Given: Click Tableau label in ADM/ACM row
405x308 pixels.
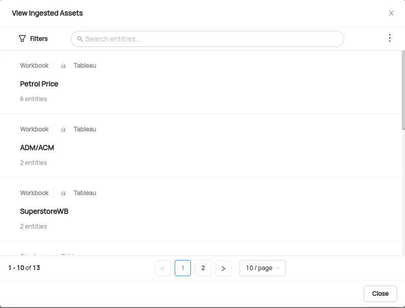Looking at the screenshot, I should pos(85,129).
